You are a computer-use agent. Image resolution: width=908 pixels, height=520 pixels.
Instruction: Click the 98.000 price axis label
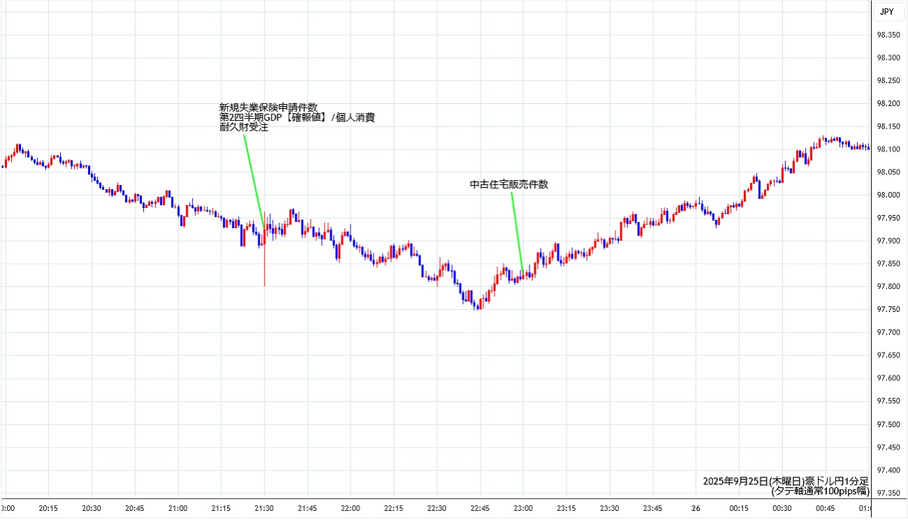coord(888,195)
